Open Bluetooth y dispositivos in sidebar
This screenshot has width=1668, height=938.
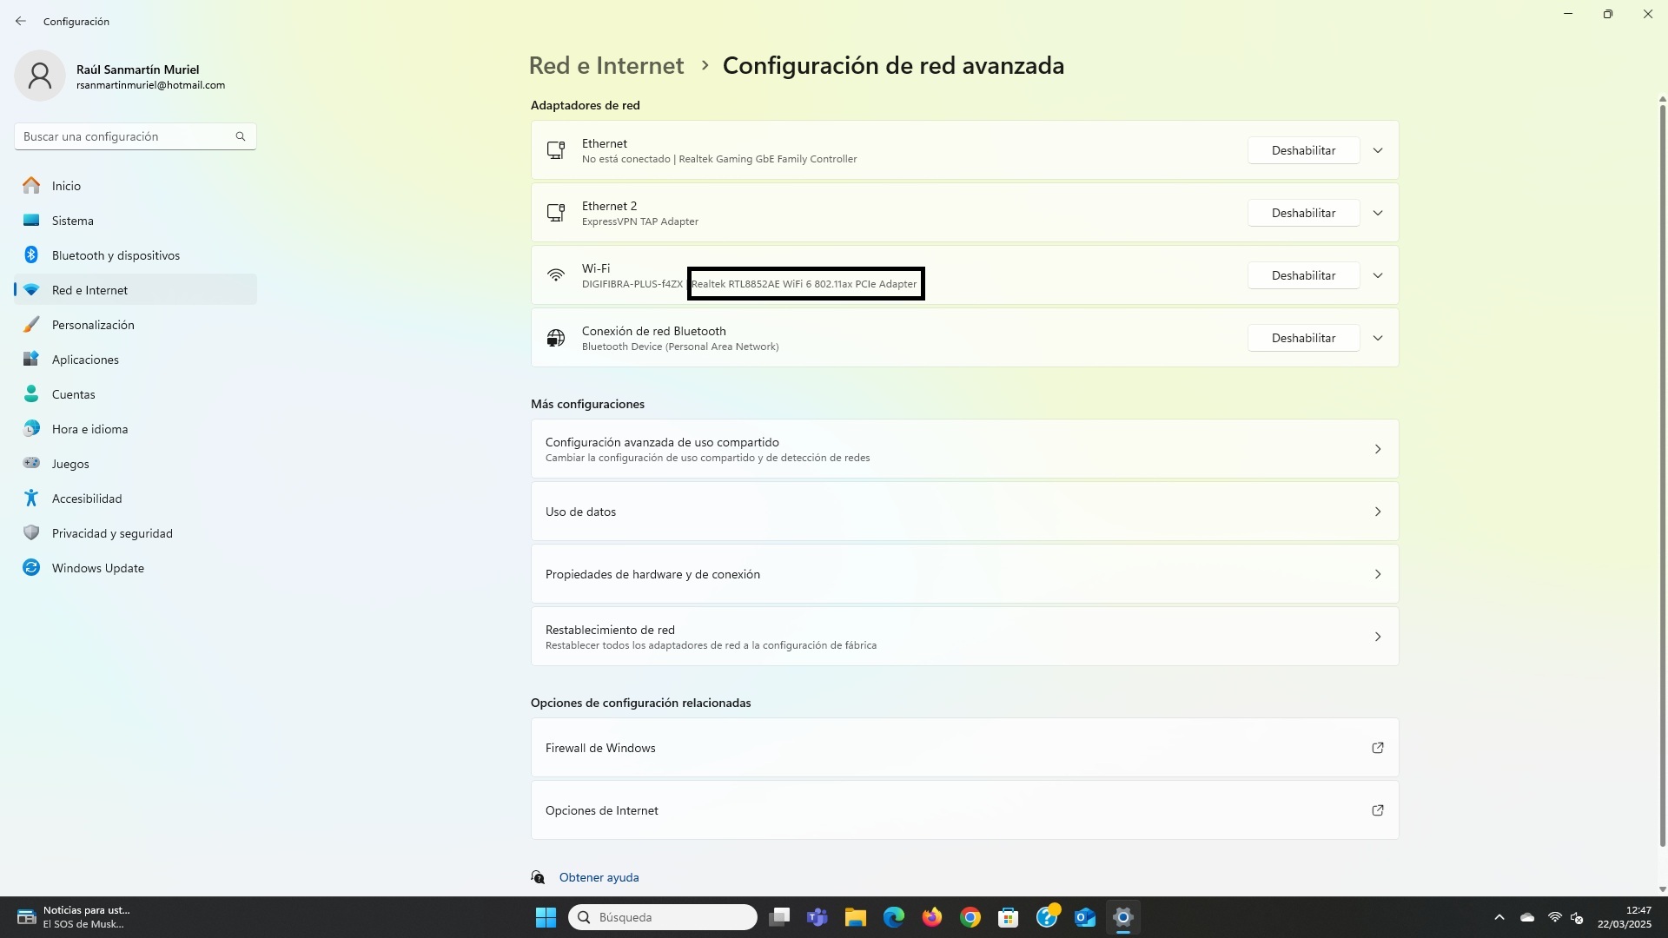click(116, 255)
